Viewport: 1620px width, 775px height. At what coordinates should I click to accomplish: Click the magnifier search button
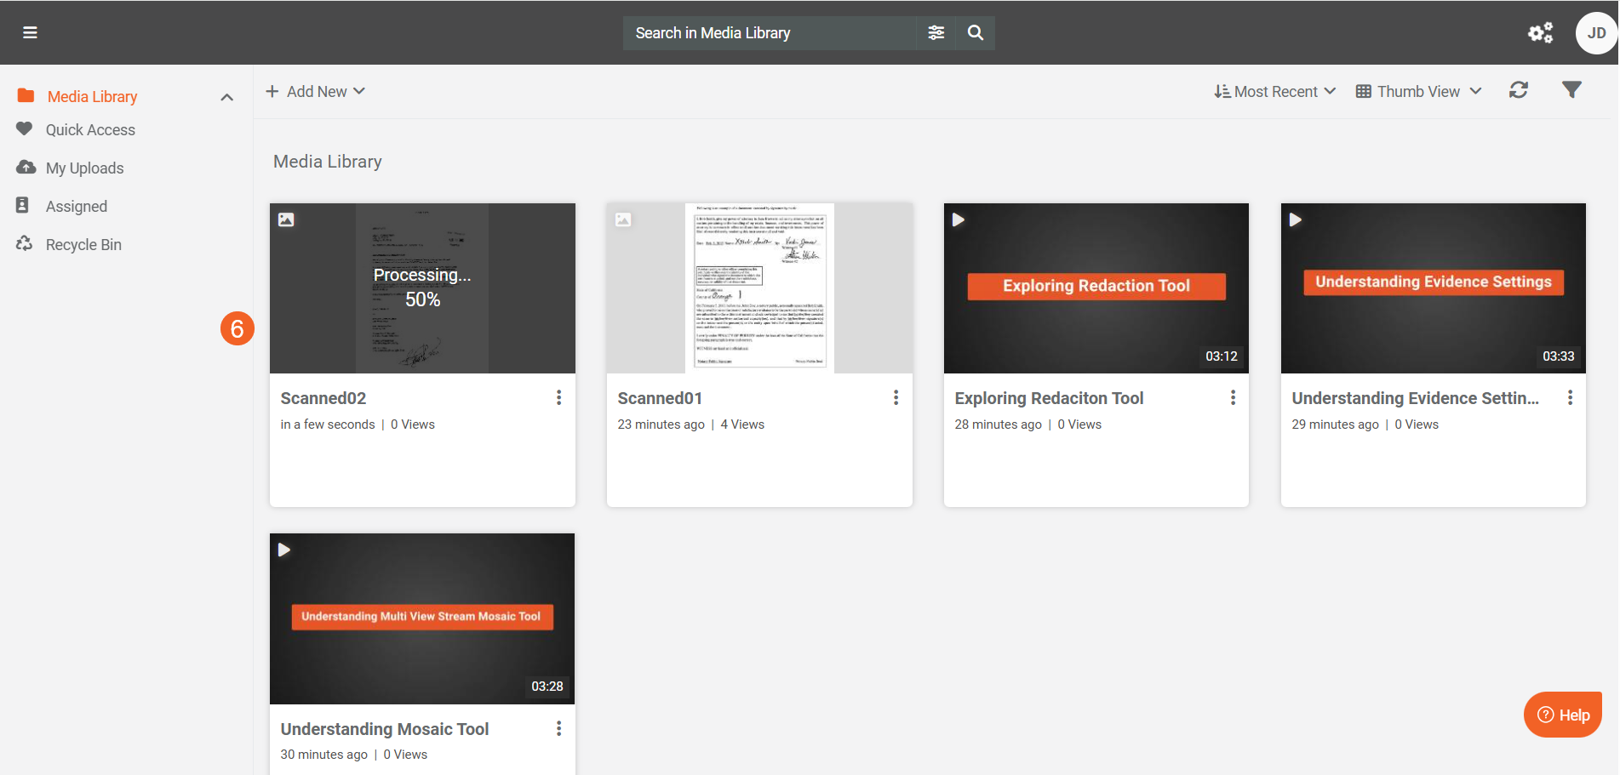[x=976, y=32]
